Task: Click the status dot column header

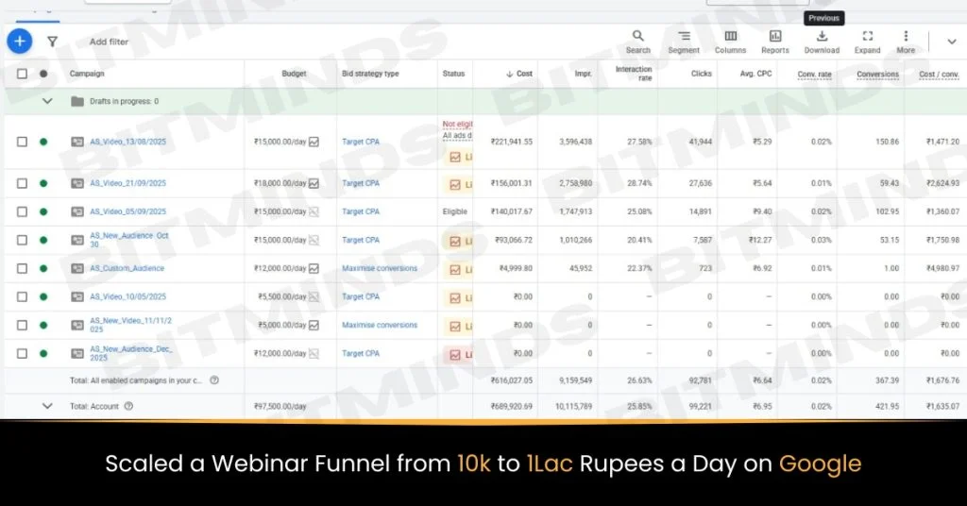Action: (x=43, y=74)
